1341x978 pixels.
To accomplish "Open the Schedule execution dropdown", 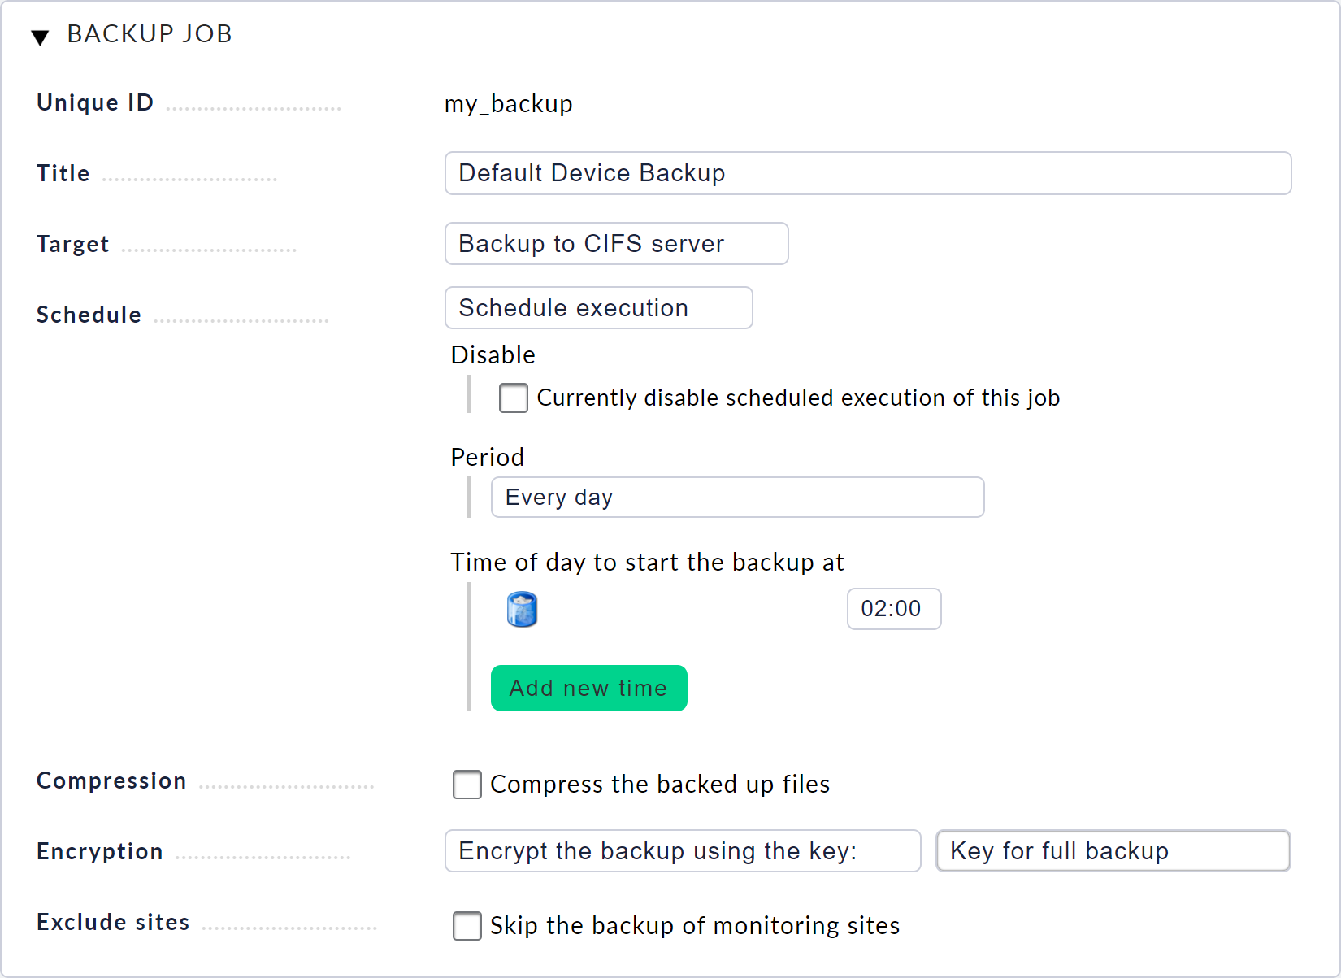I will coord(598,307).
